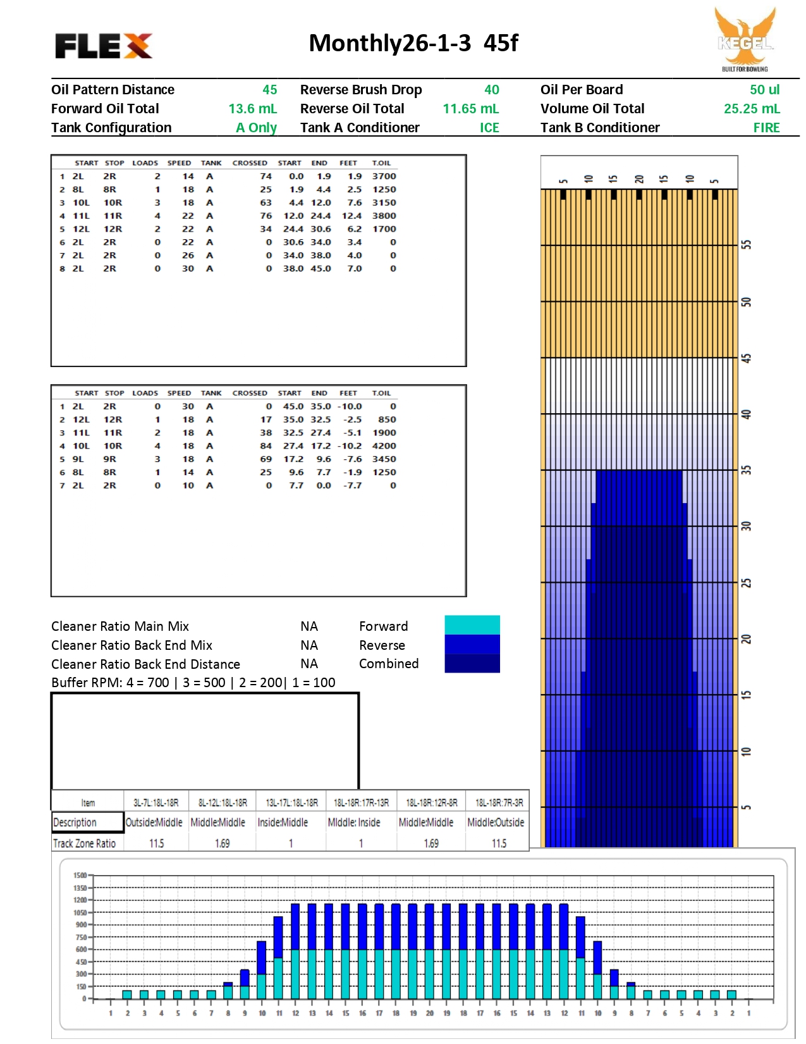Click the Tank B Conditioner FIRE value
Viewport: 806px width, 1044px height.
coord(766,128)
